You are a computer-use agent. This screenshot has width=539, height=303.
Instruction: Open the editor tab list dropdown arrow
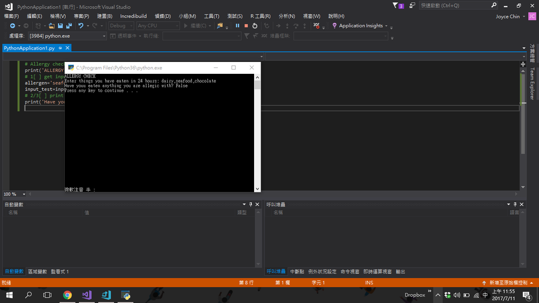pos(524,48)
